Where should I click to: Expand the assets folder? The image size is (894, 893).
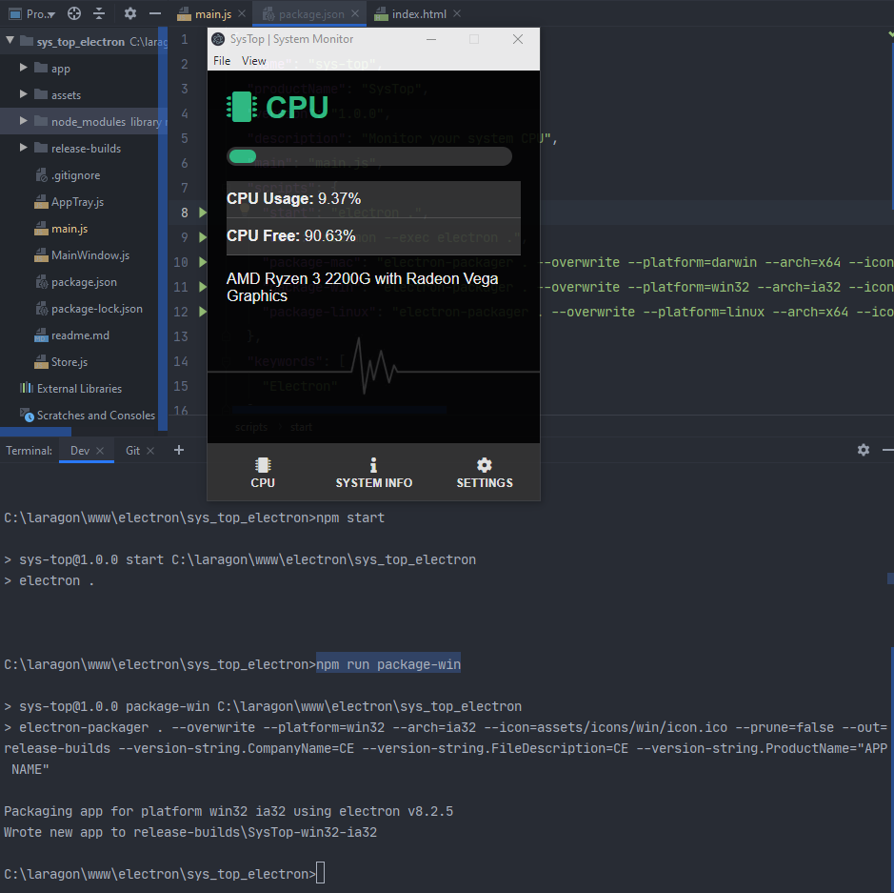(24, 94)
